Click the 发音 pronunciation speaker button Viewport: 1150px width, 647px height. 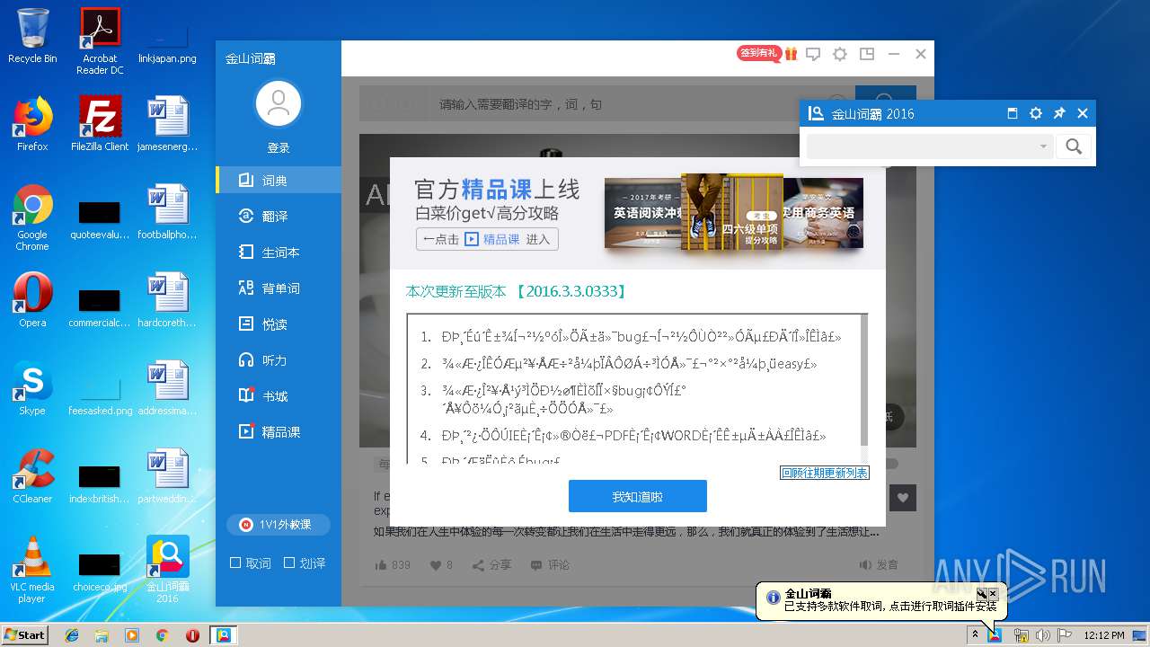point(879,565)
